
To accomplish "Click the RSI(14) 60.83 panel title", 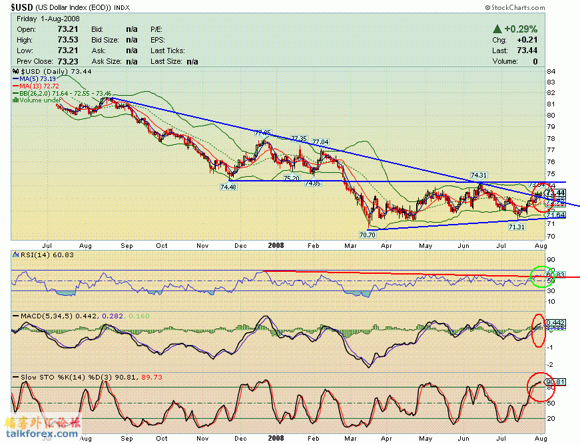I will click(x=47, y=255).
